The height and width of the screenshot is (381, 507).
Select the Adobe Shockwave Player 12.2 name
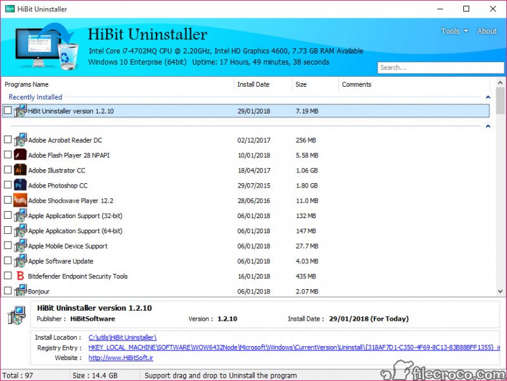coord(71,200)
